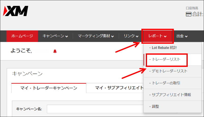The width and height of the screenshot is (204, 117).
Task: Go to the ホームページ nav item
Action: point(22,36)
